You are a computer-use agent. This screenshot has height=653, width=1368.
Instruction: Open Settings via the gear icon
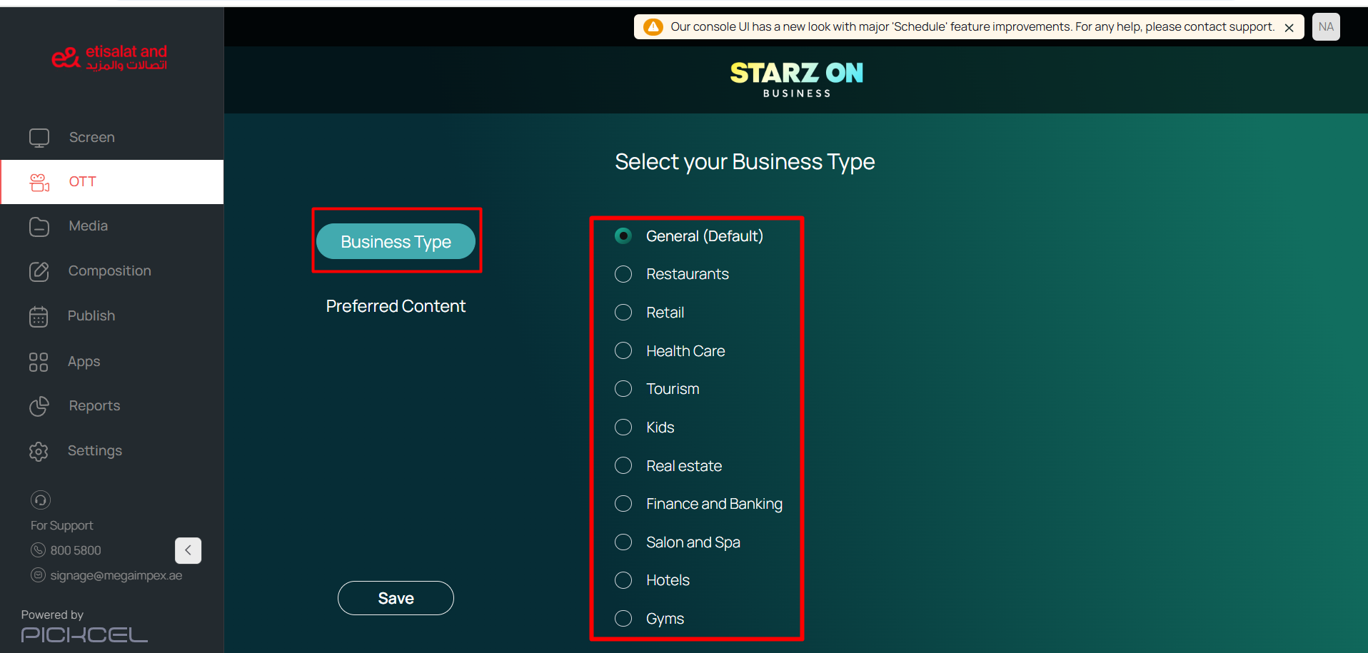[39, 451]
